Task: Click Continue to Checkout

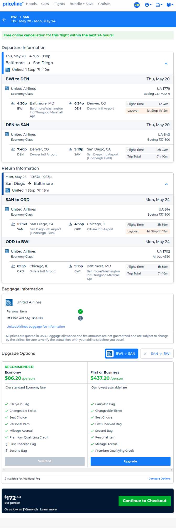Action: point(144,501)
